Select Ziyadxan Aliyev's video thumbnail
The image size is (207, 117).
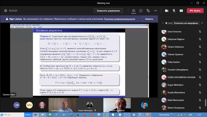click(x=62, y=105)
